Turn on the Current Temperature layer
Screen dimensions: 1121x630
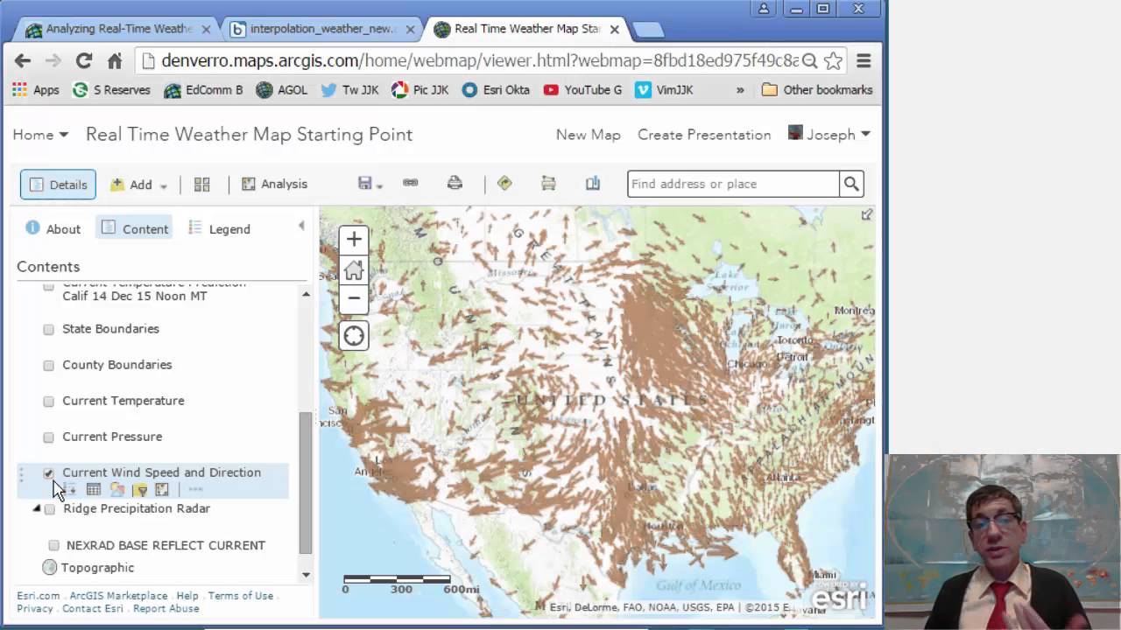click(x=49, y=401)
